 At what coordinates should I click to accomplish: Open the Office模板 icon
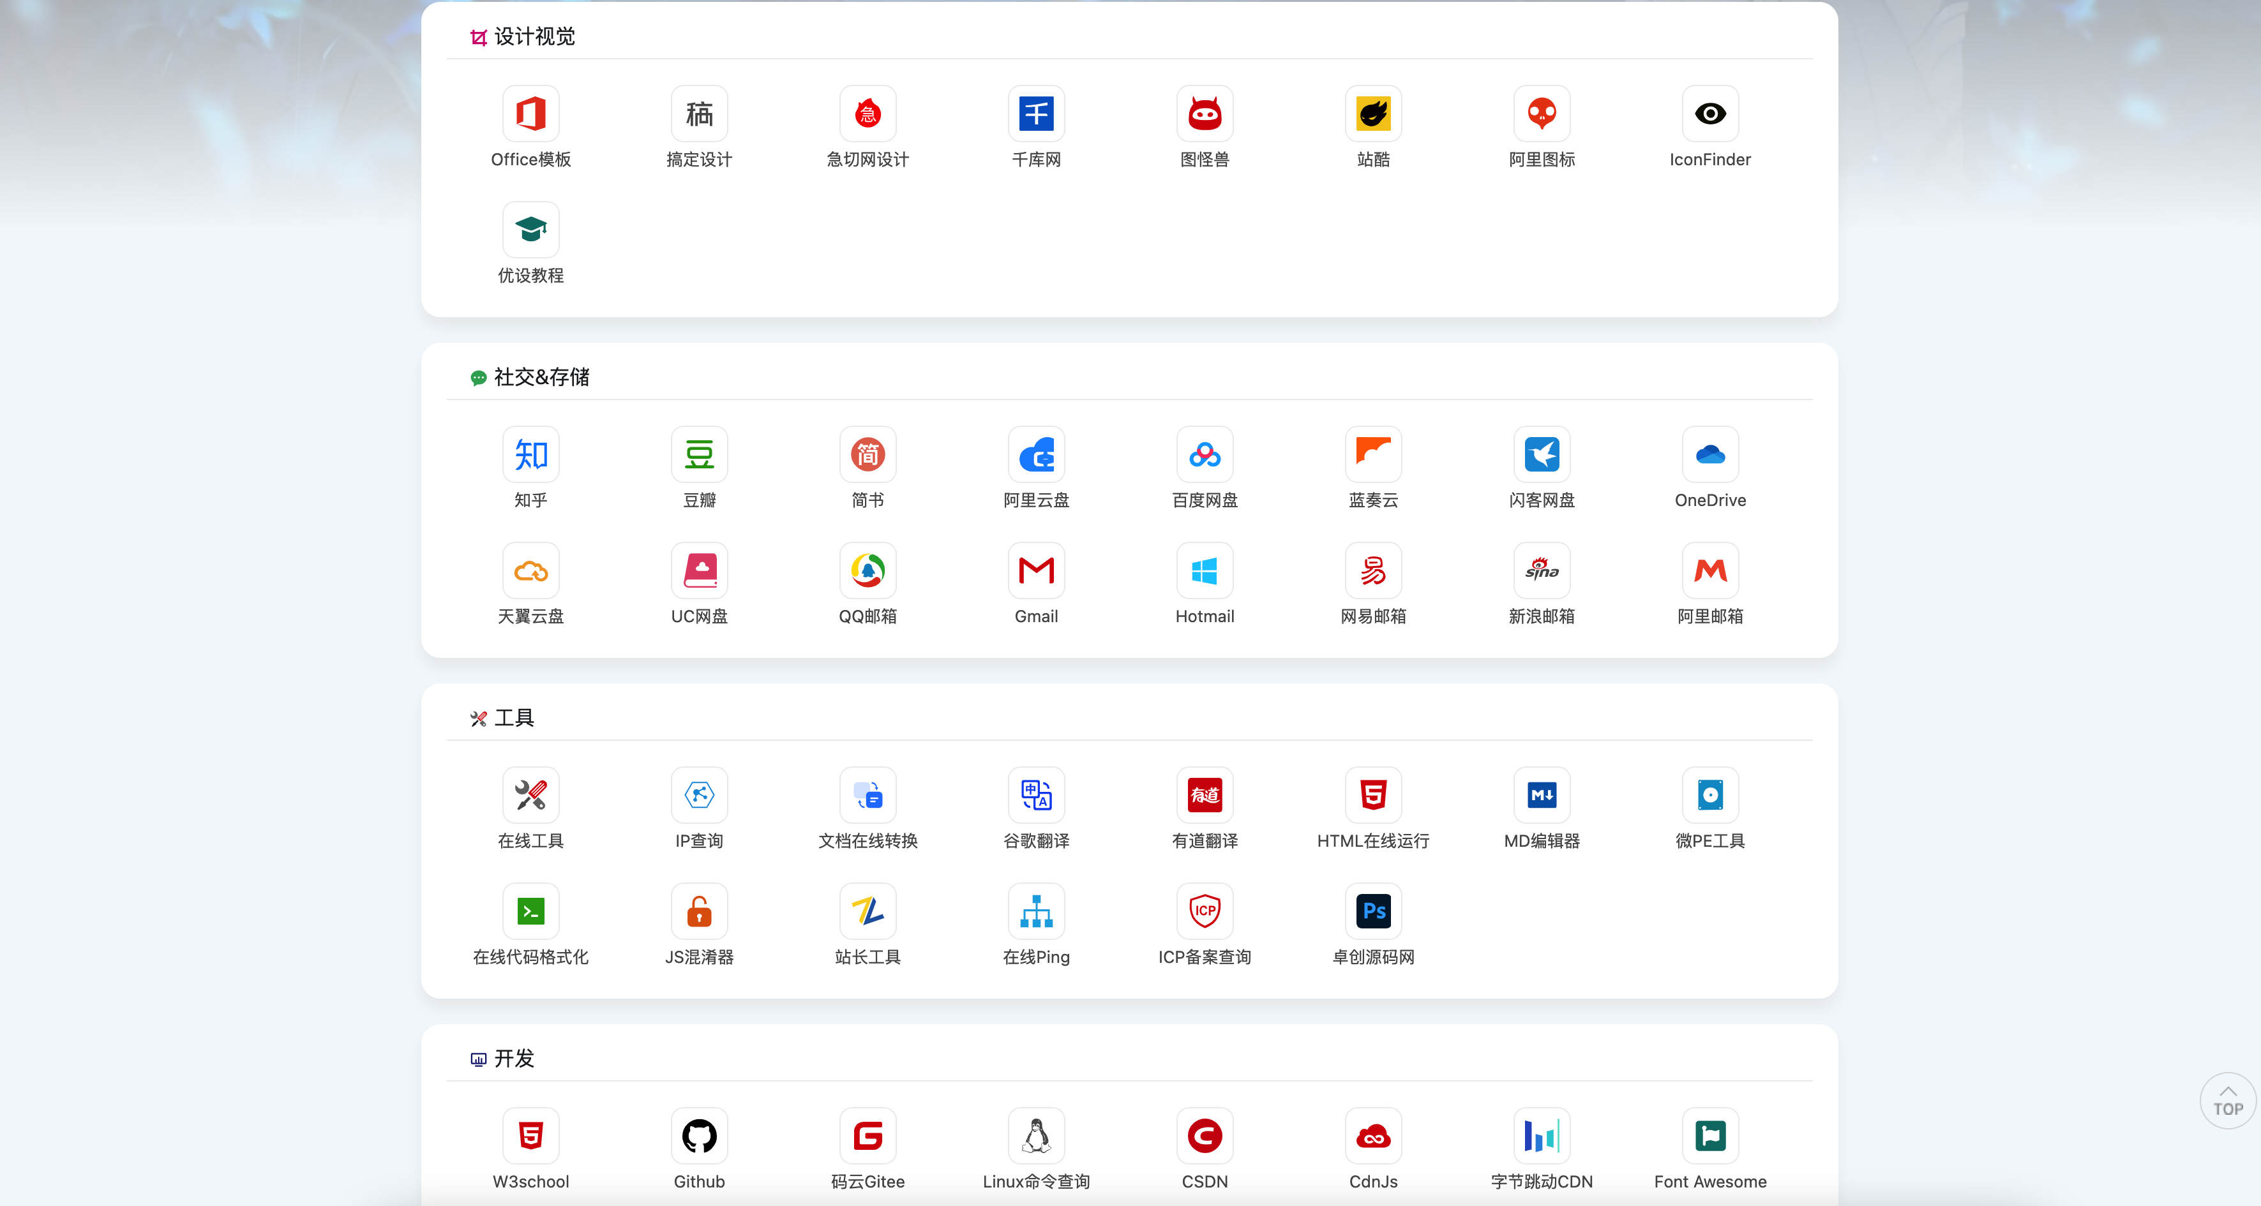pos(530,113)
